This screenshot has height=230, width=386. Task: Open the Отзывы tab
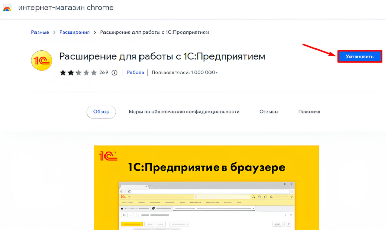pyautogui.click(x=269, y=112)
